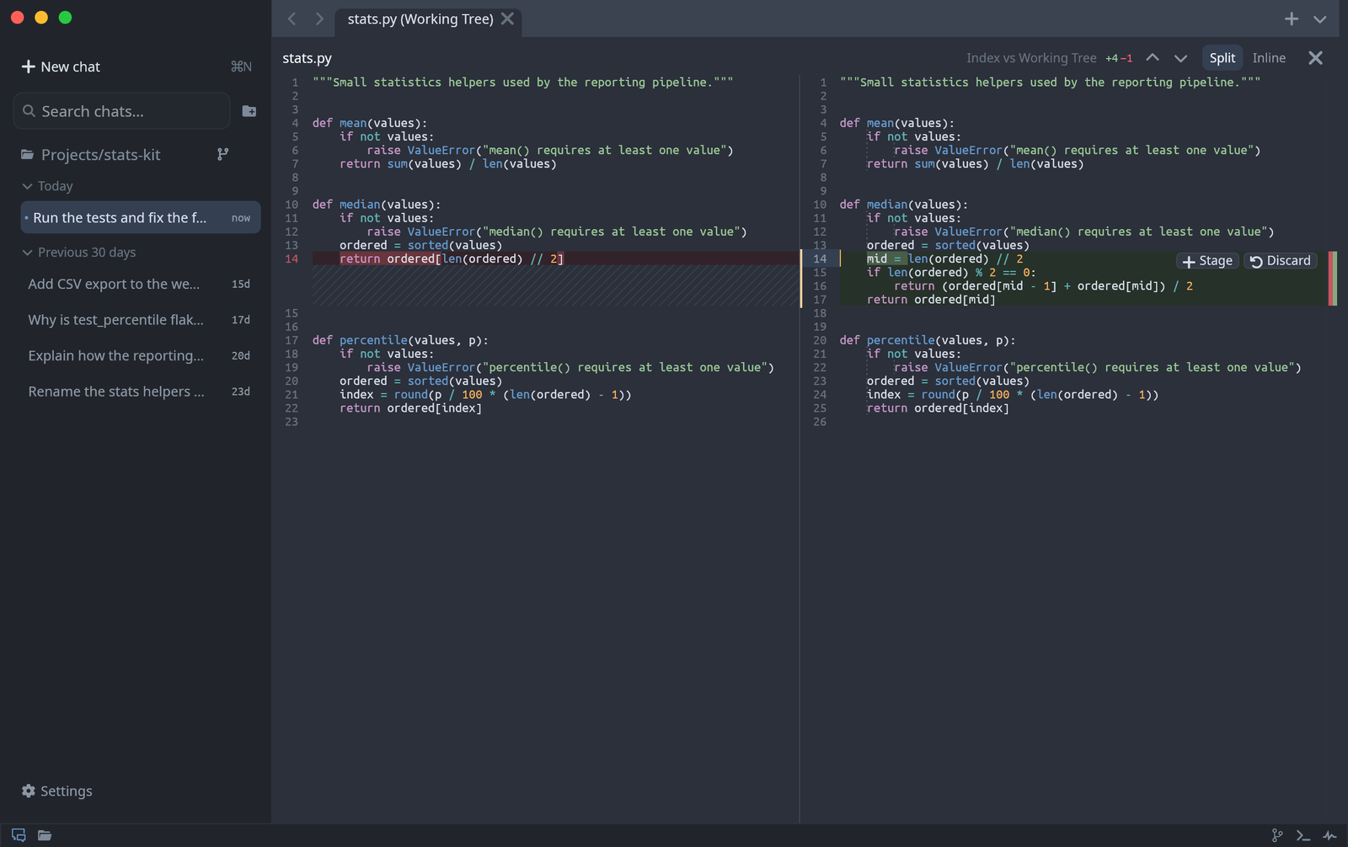Go back with the left navigation arrow

(x=292, y=19)
